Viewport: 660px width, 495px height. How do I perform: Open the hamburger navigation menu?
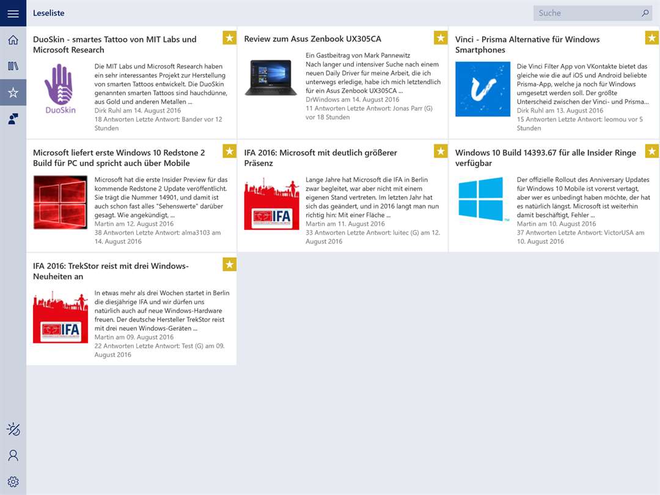(x=13, y=13)
